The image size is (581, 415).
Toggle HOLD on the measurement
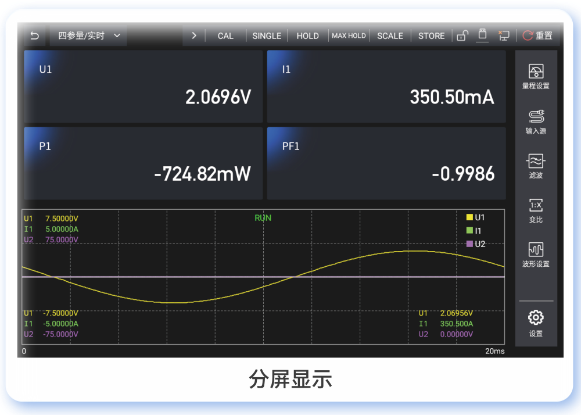click(307, 35)
